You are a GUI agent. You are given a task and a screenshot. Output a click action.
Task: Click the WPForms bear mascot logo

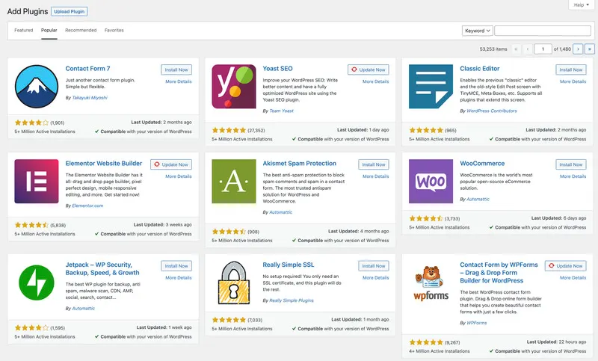[431, 283]
